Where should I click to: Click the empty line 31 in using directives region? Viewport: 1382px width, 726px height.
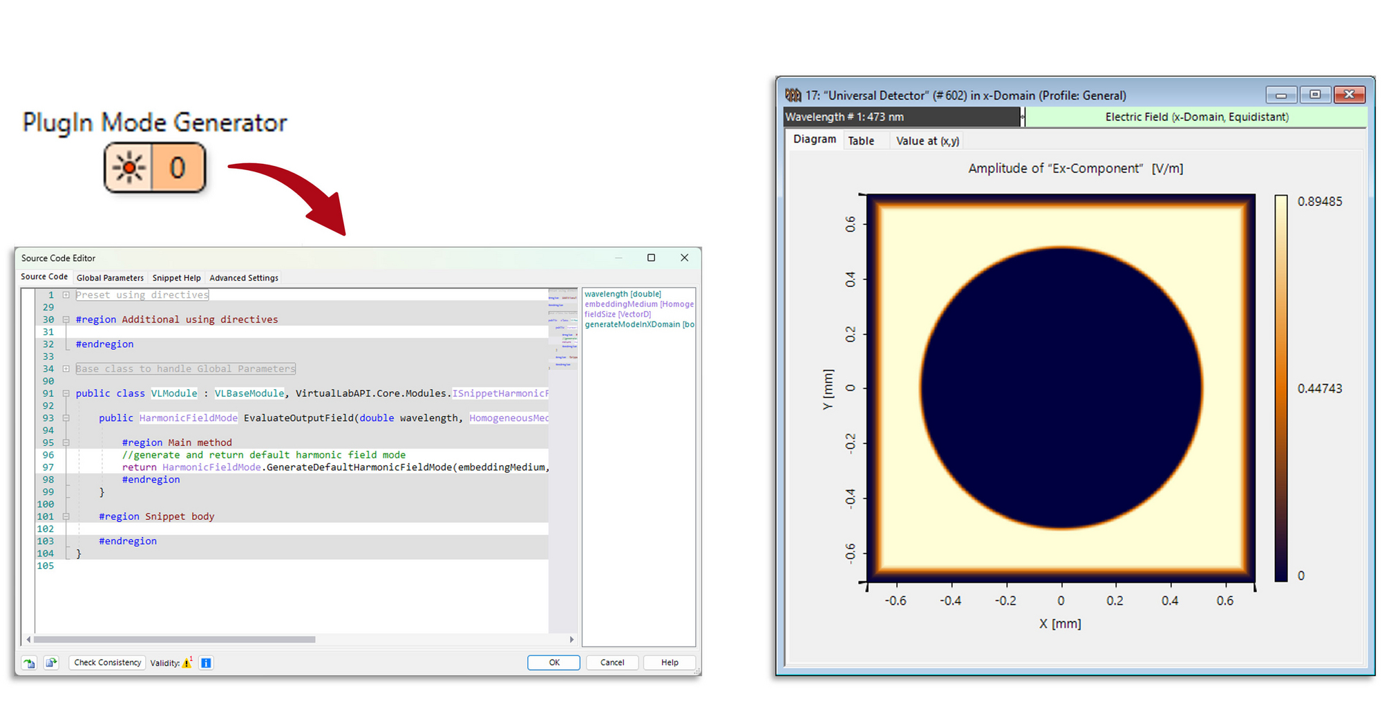[x=312, y=332]
